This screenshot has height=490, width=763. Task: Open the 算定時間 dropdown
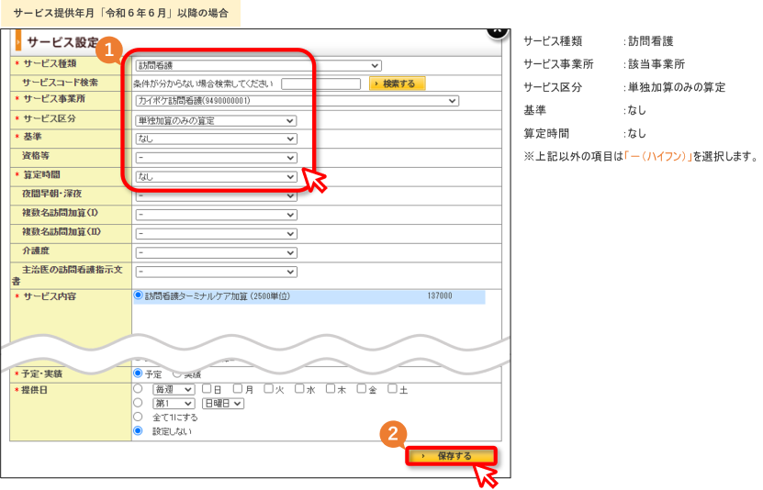click(x=216, y=177)
